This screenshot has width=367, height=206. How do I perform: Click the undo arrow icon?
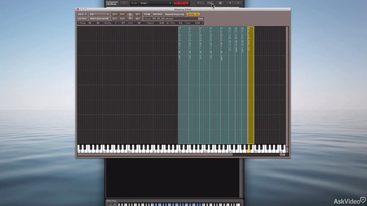coord(199,3)
